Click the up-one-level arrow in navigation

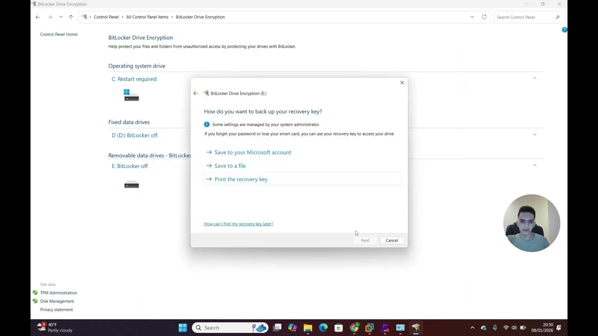(x=71, y=17)
